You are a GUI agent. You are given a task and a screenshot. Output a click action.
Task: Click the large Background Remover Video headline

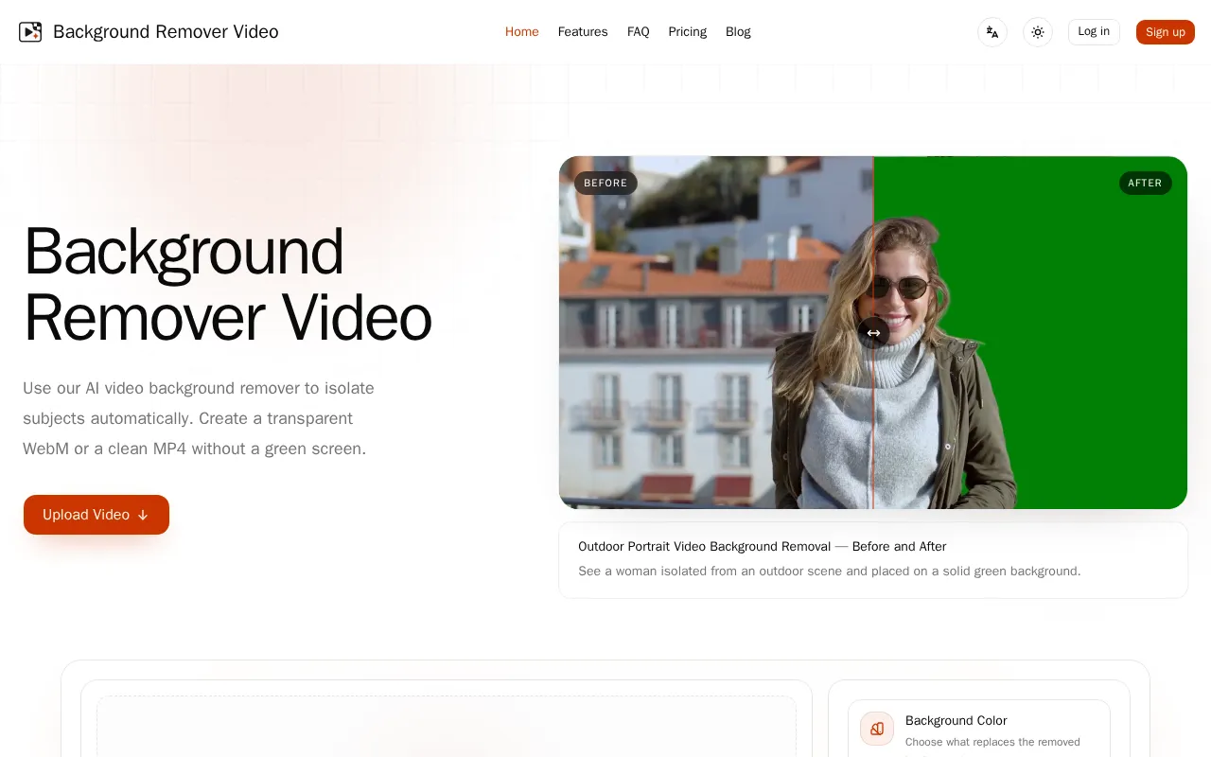point(227,285)
